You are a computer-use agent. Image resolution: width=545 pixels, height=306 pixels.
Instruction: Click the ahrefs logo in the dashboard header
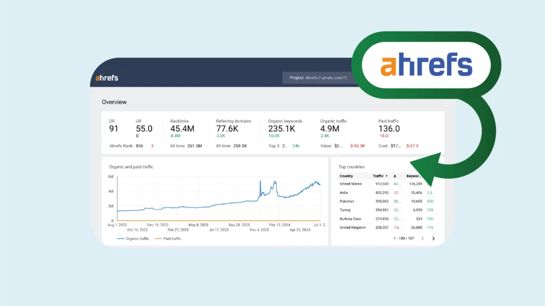pos(107,78)
